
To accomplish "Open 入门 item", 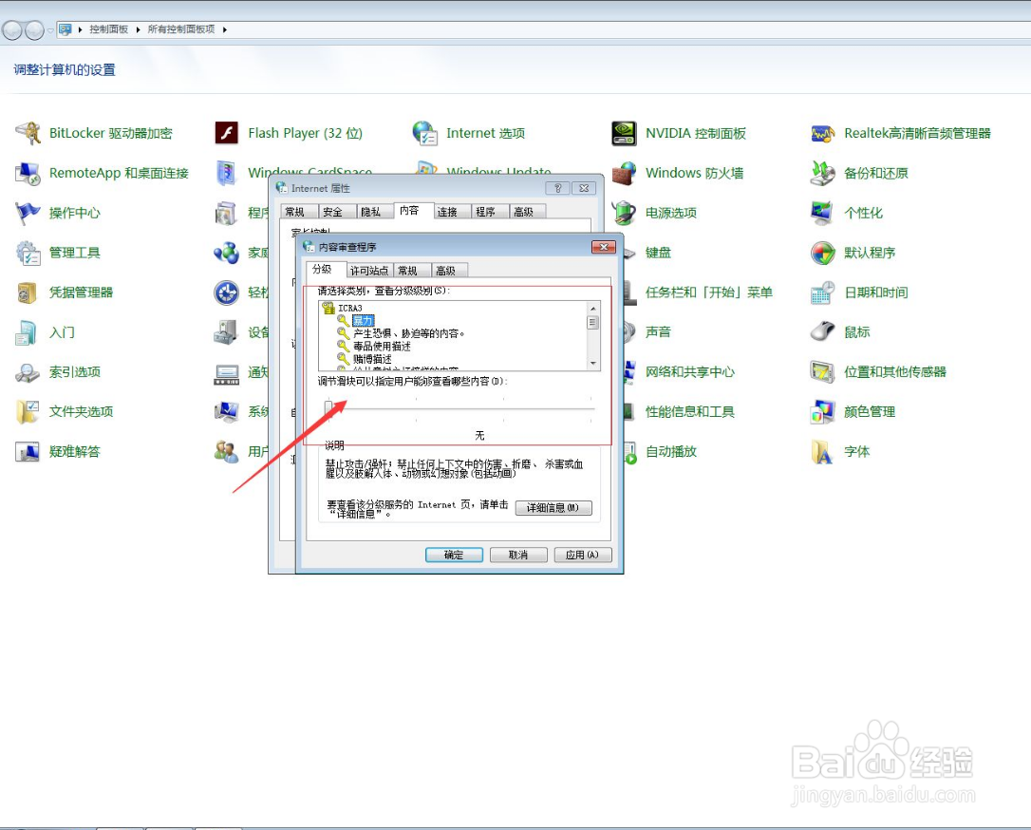I will coord(46,332).
